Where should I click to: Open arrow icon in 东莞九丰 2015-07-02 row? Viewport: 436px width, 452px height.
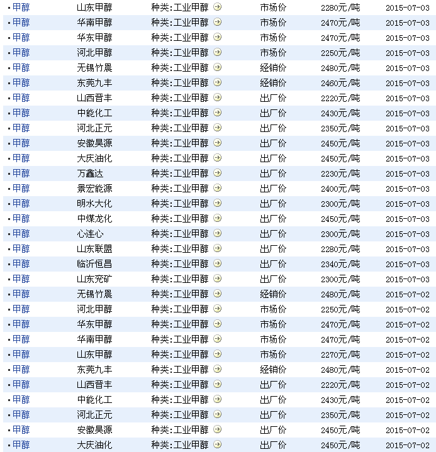(217, 369)
